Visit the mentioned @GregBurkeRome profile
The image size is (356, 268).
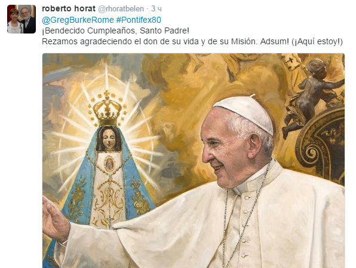pyautogui.click(x=78, y=20)
